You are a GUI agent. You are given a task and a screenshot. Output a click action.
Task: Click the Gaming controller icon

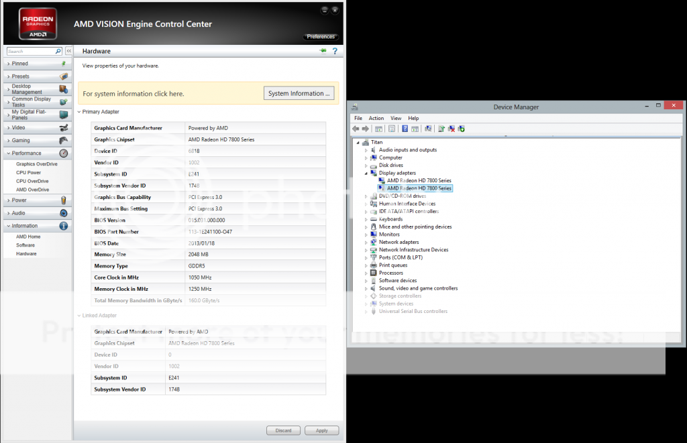[x=64, y=141]
